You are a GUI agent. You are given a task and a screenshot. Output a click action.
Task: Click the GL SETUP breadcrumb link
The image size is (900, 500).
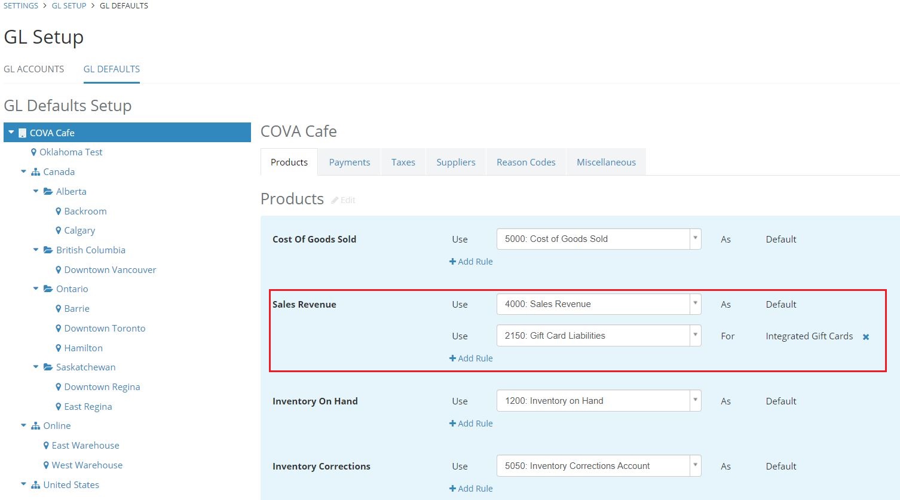68,5
